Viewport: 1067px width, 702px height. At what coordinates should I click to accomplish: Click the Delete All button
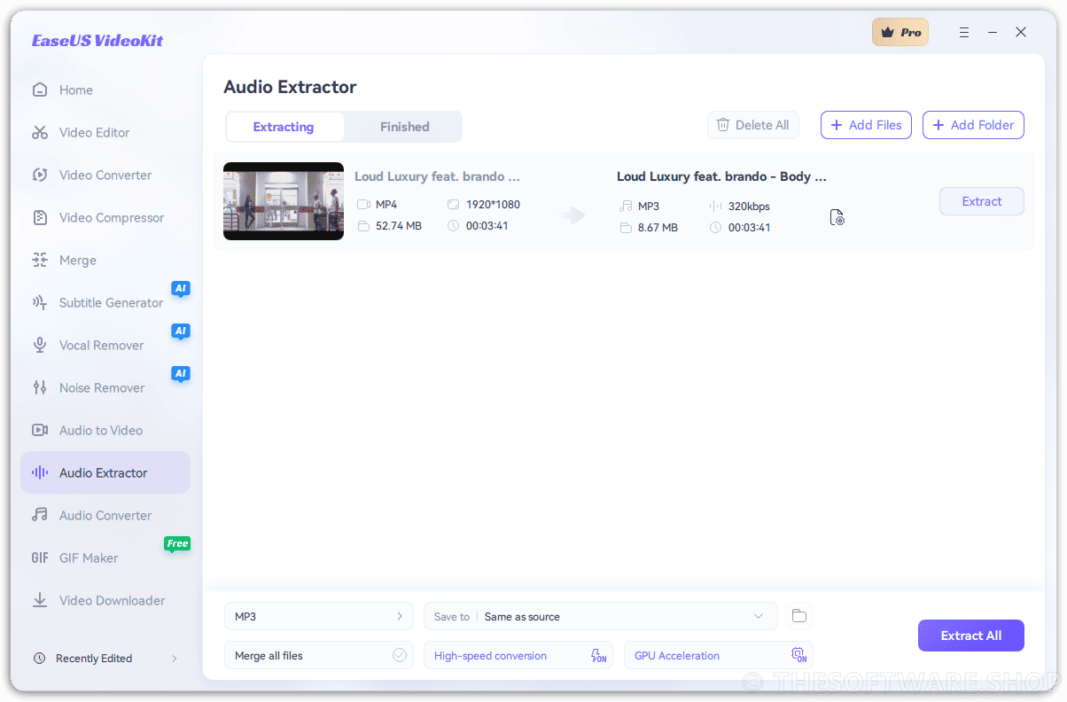pos(753,125)
